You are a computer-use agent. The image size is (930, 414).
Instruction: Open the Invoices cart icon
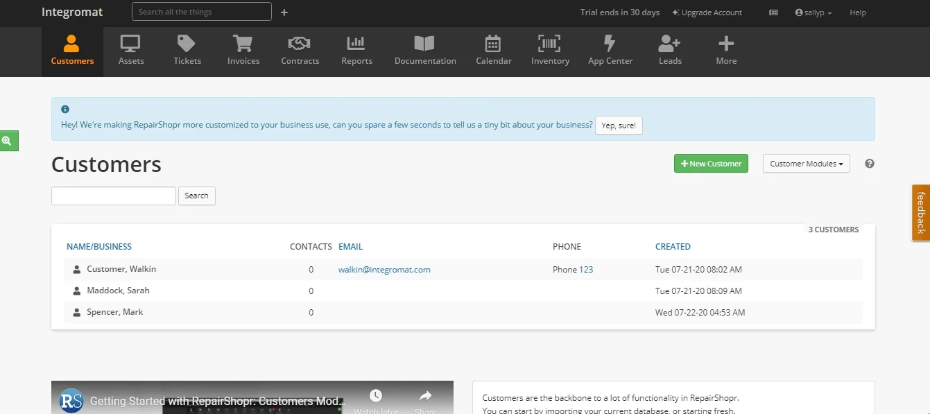click(243, 44)
